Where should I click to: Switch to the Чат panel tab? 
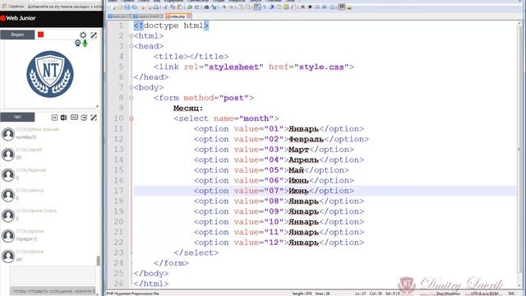click(17, 117)
